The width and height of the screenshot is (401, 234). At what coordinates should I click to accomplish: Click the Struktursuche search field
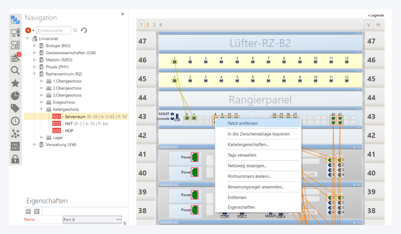point(53,31)
